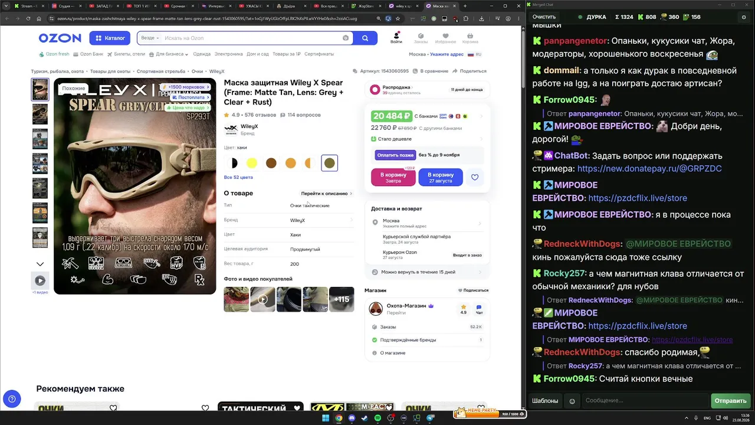The height and width of the screenshot is (425, 755).
Task: Reload the browser page
Action: pos(29,18)
